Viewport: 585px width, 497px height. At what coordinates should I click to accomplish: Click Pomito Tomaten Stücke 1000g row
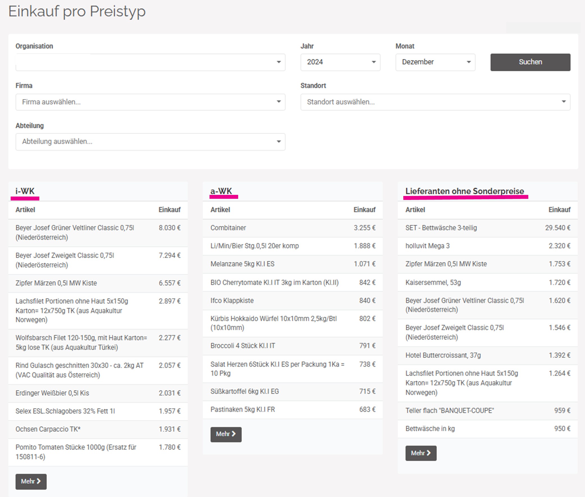point(98,452)
